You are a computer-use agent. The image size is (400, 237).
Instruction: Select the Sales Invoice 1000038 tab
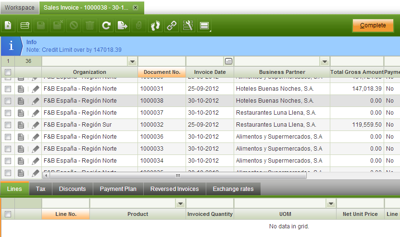86,8
